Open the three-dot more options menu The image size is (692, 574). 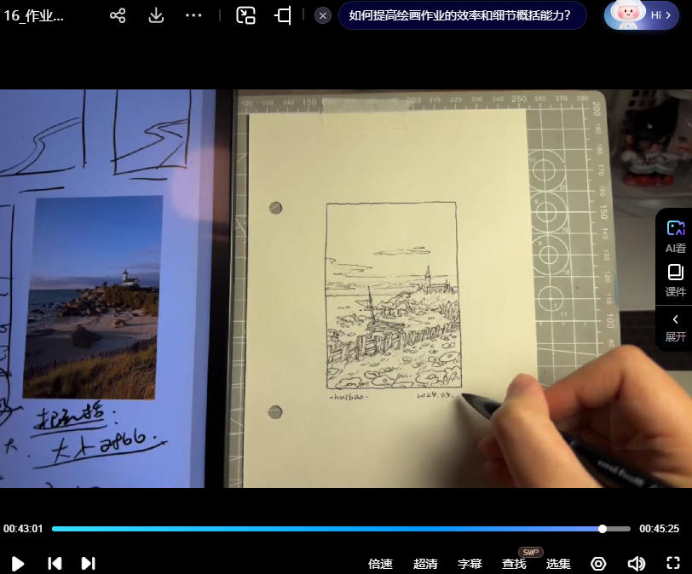click(x=193, y=15)
